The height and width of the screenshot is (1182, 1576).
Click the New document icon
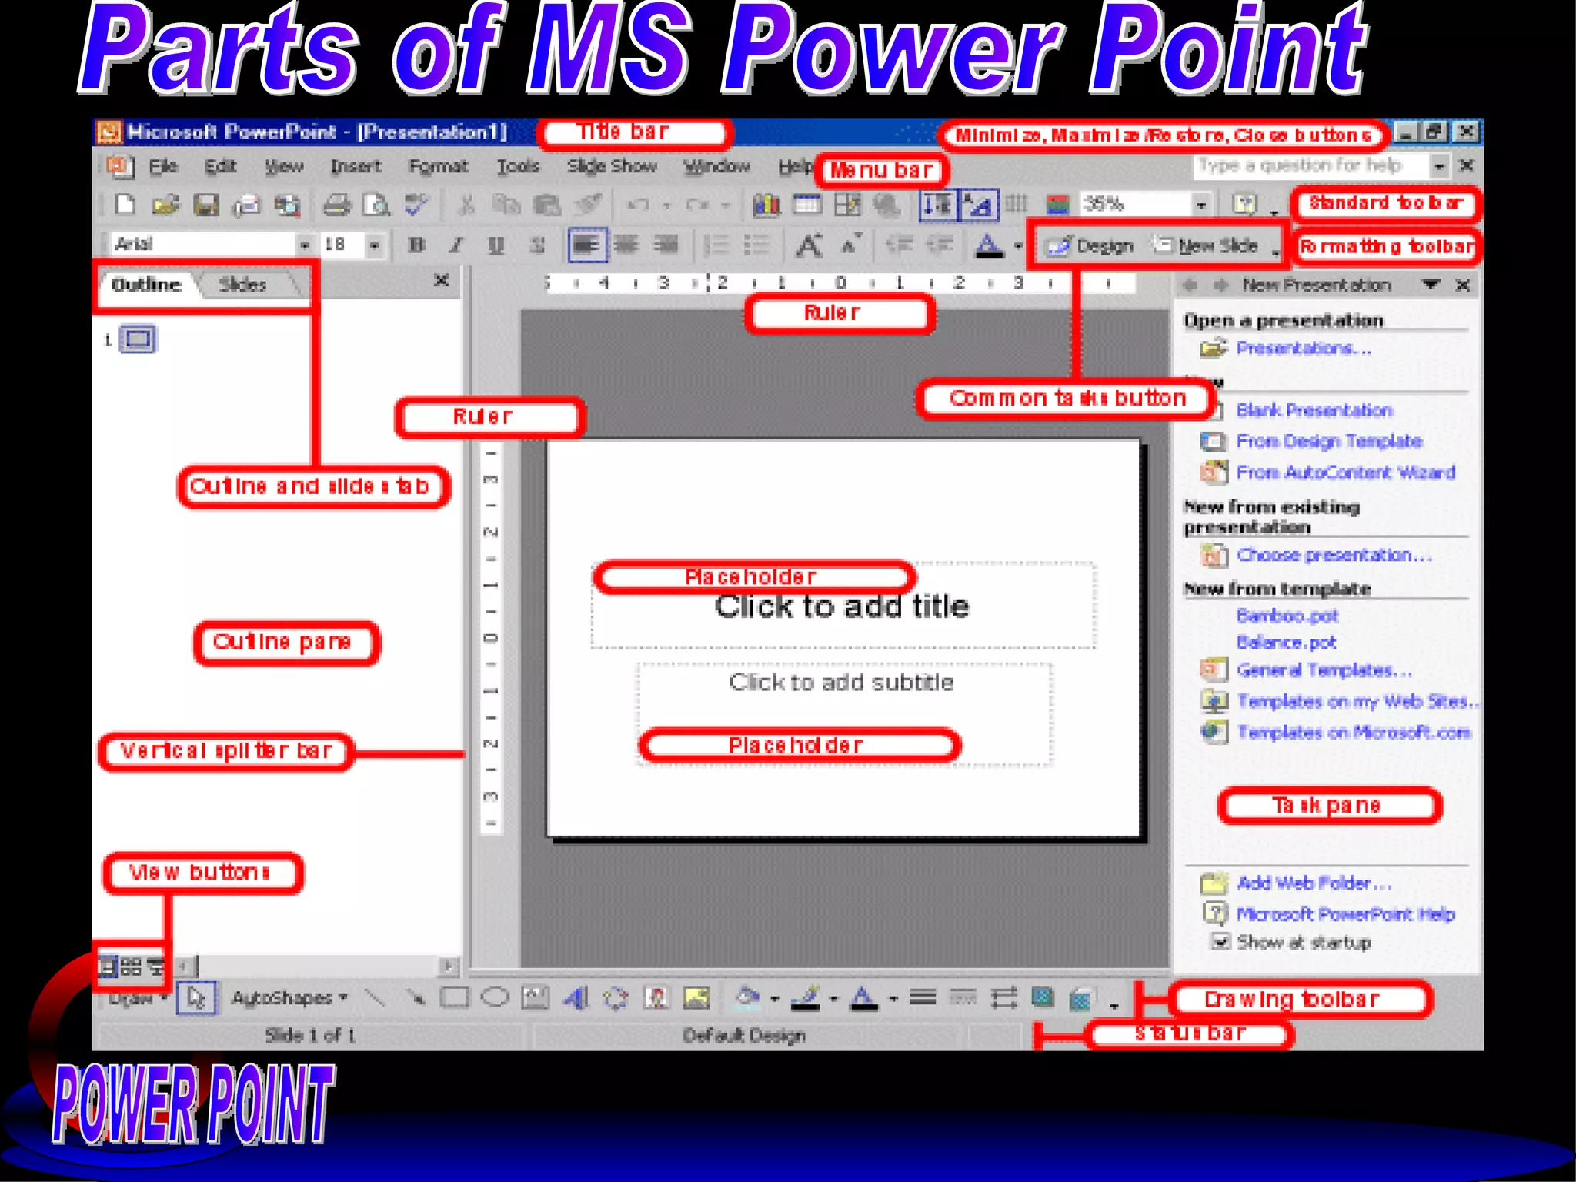click(x=125, y=205)
